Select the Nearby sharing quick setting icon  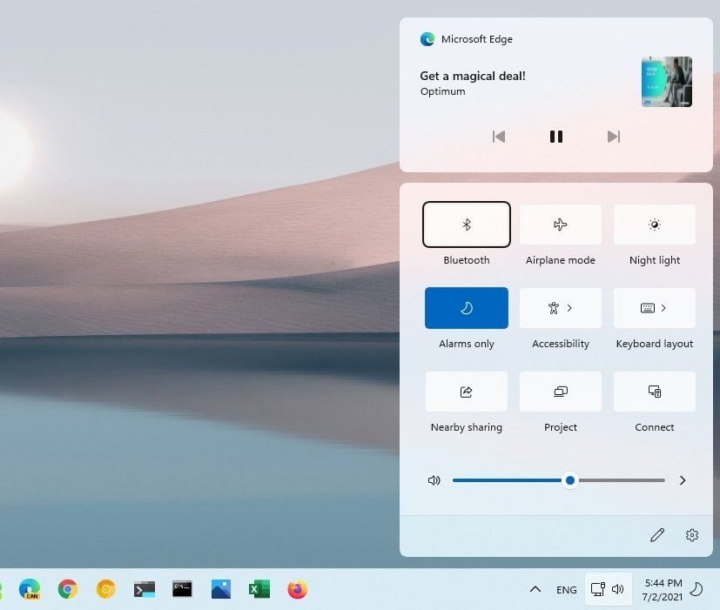[467, 391]
